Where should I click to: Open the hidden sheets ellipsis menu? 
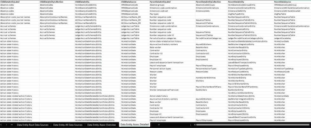point(12,125)
